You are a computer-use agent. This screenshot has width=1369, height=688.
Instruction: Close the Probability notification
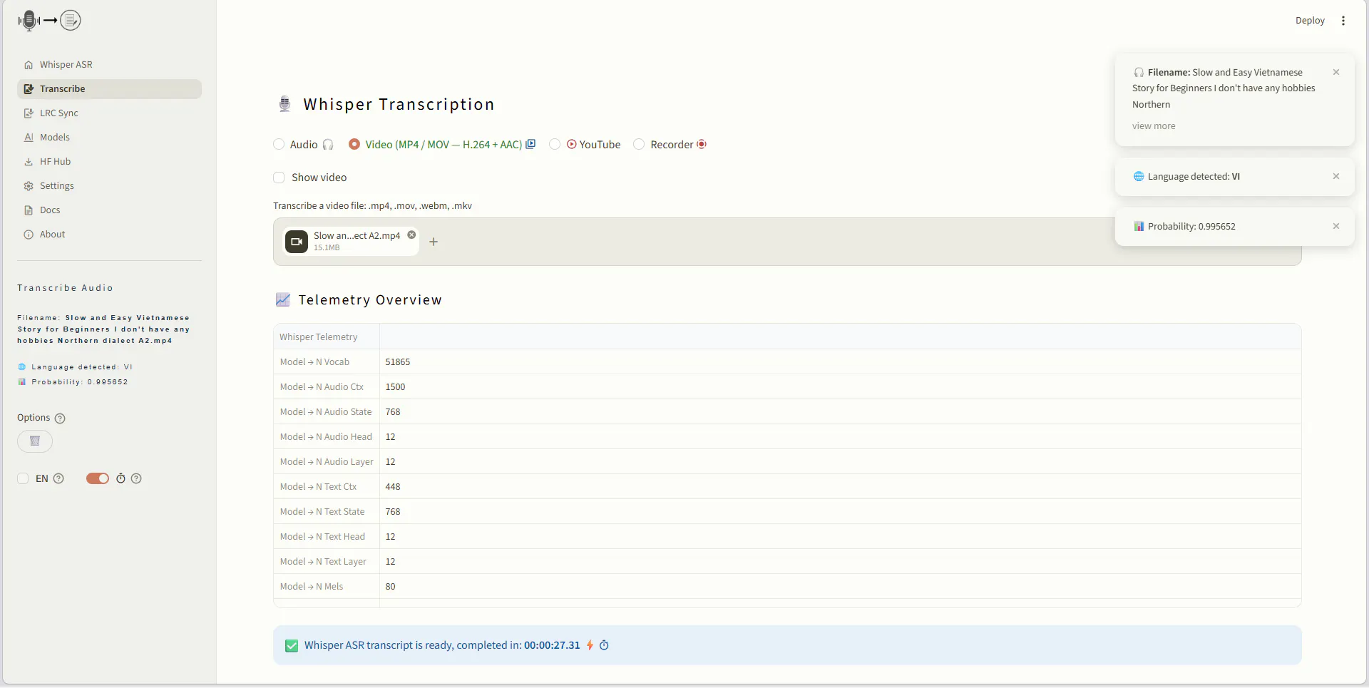1336,226
